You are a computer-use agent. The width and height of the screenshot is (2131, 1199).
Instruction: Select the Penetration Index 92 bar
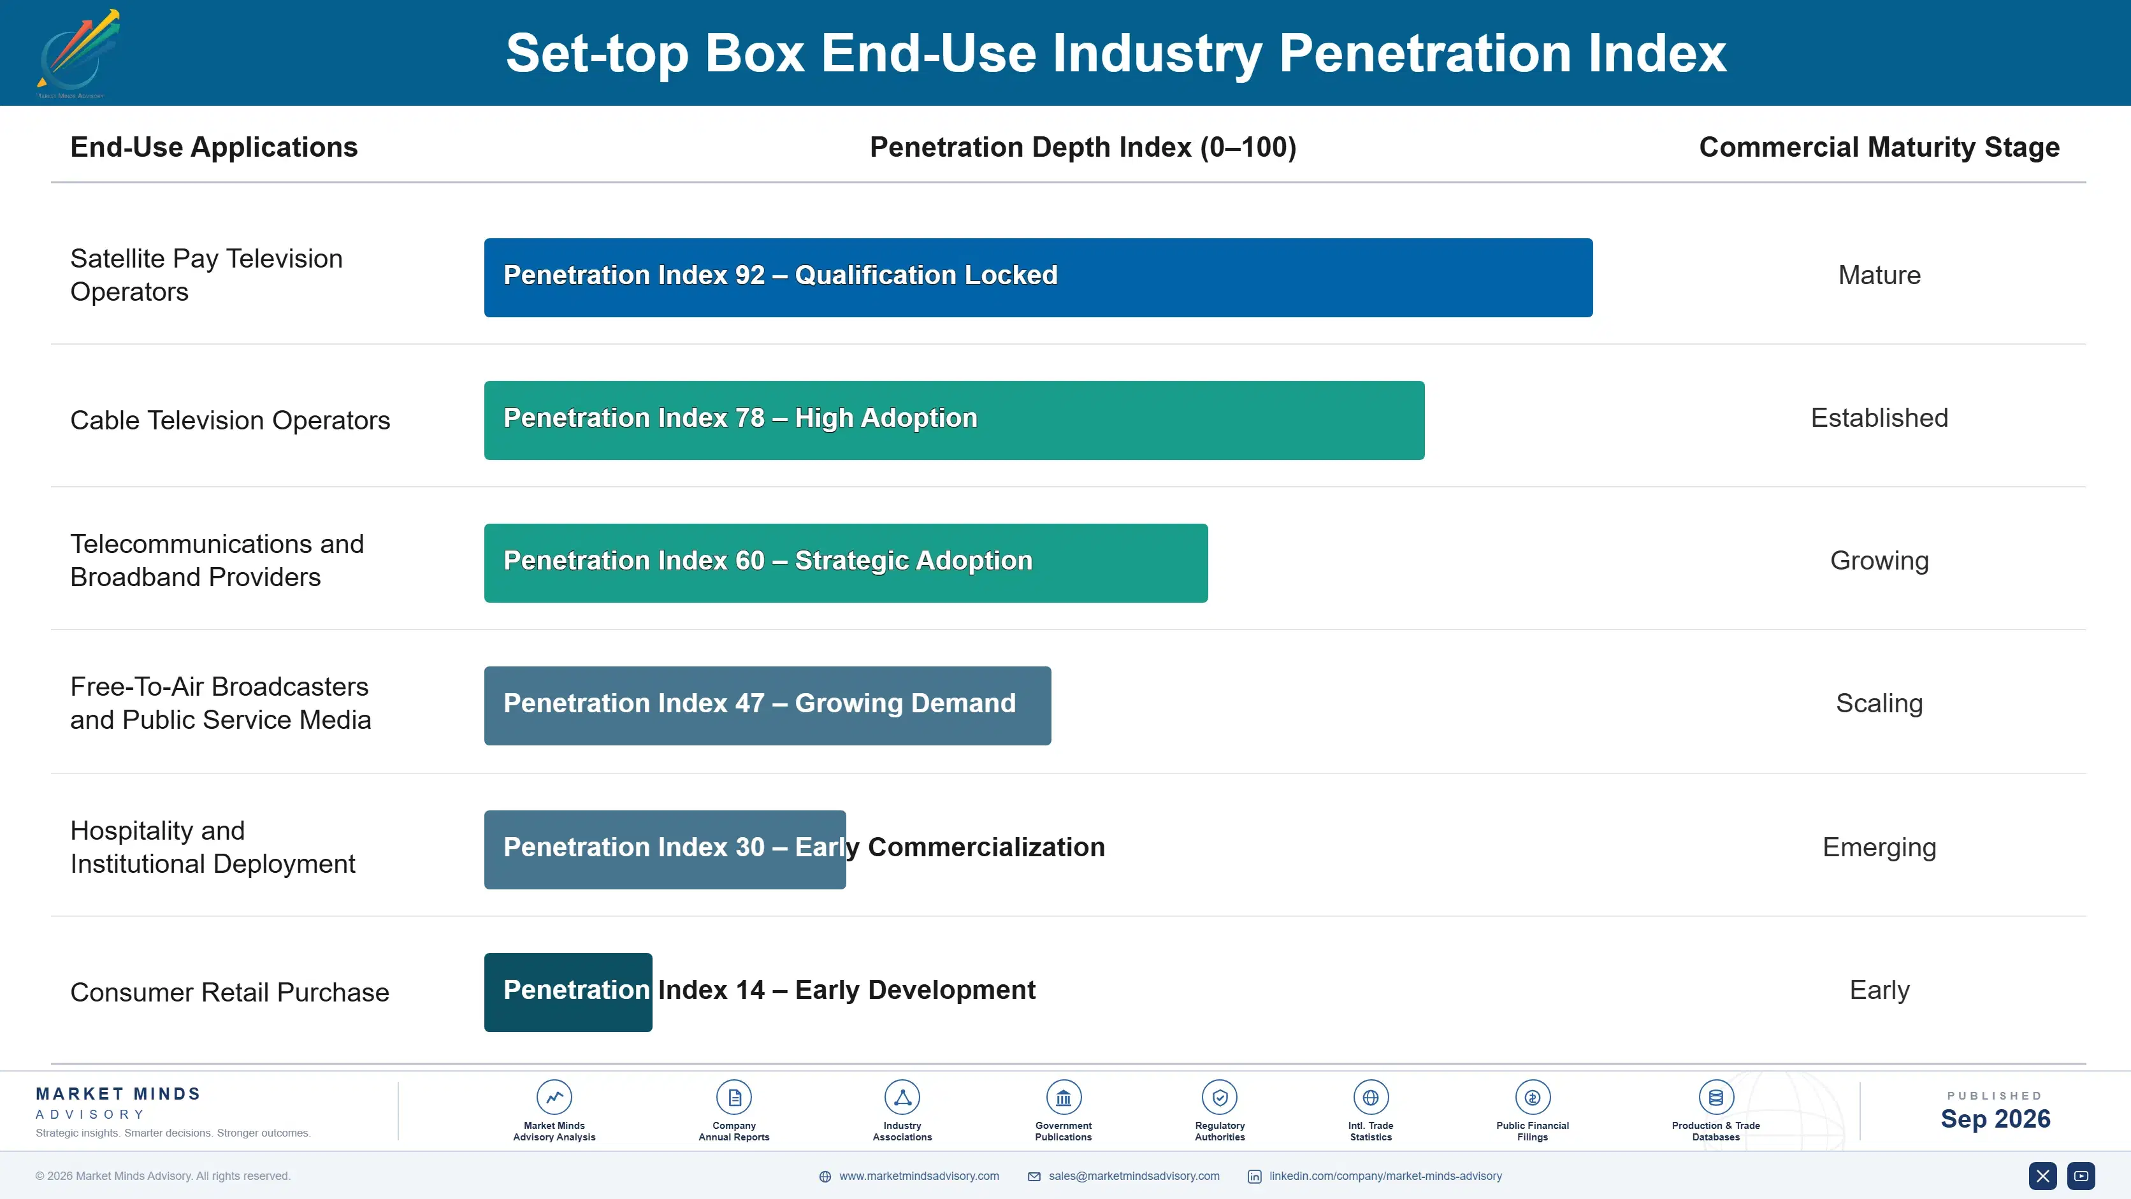pos(1038,278)
